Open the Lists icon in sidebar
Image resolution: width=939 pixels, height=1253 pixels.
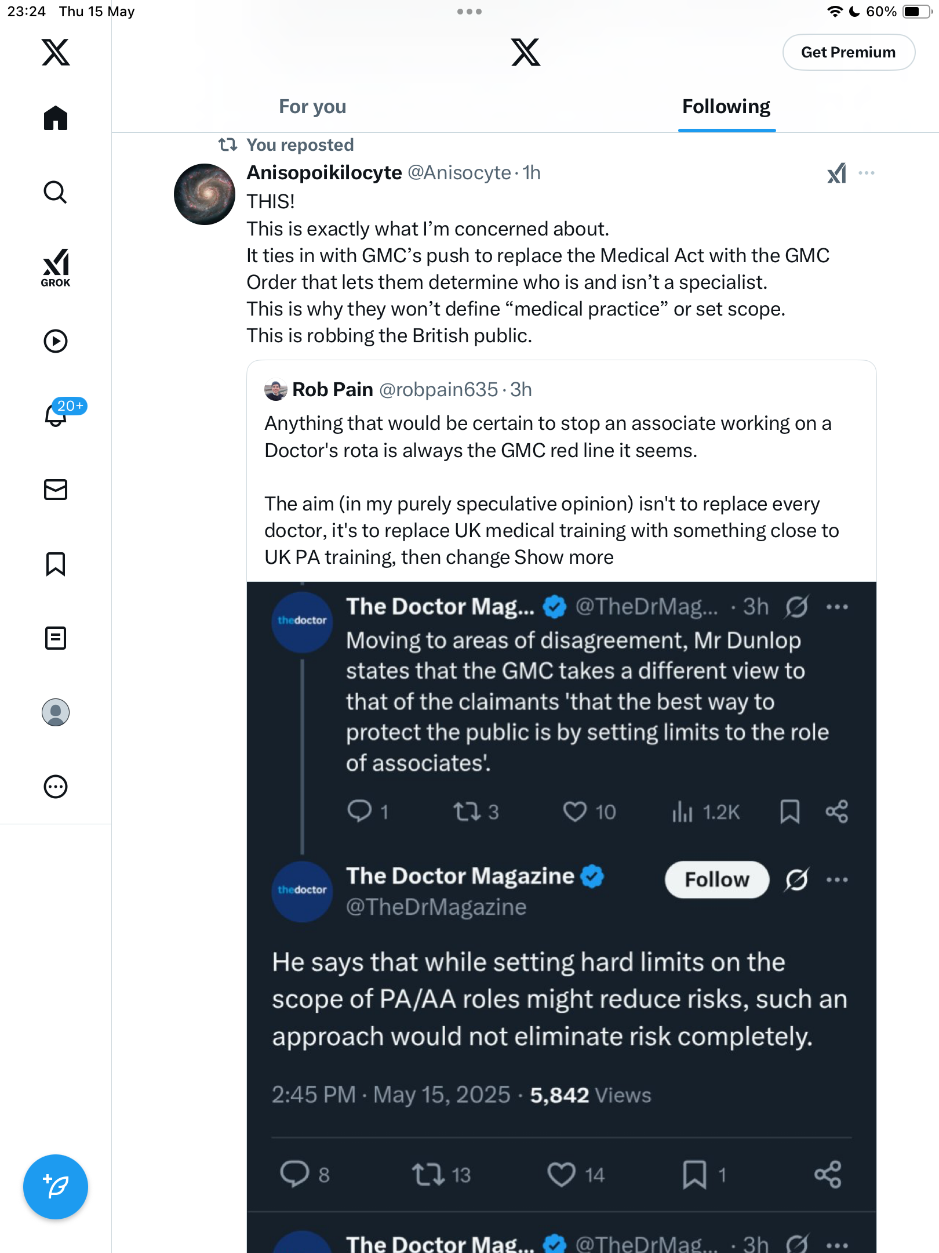pyautogui.click(x=56, y=638)
